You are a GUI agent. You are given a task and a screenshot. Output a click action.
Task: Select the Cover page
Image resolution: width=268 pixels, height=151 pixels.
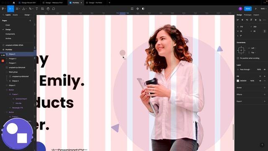point(8,25)
